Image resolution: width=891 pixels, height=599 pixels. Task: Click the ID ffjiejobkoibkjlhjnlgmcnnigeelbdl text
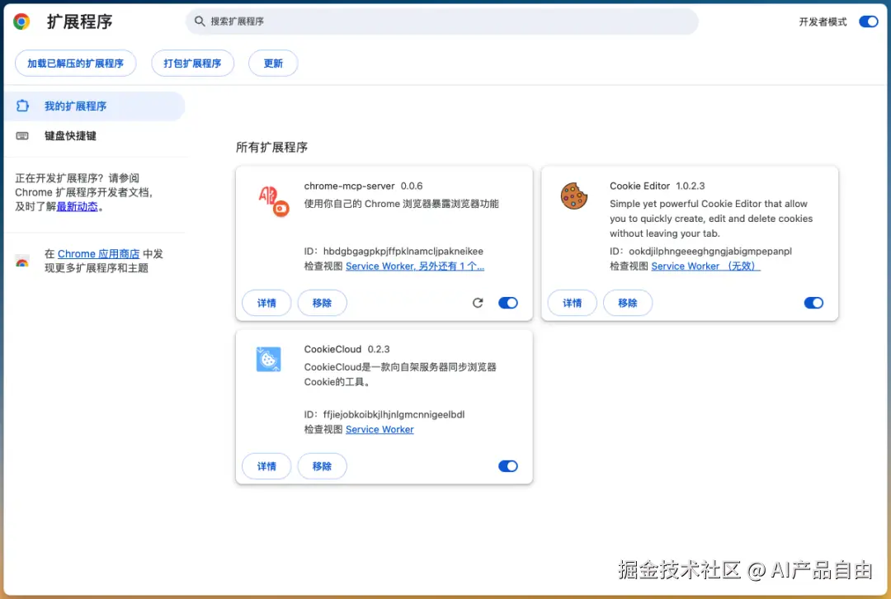[x=384, y=414]
